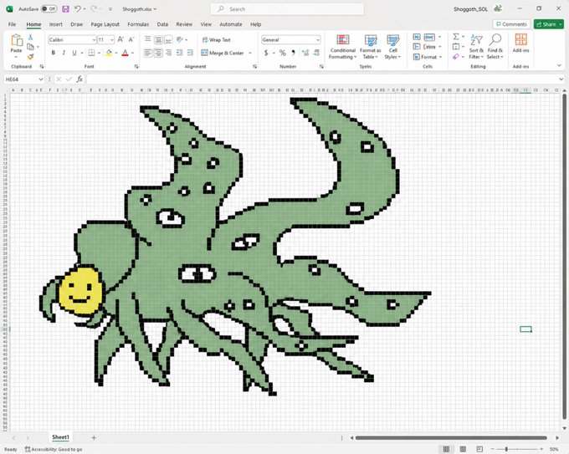Open the General number format dropdown
Image resolution: width=569 pixels, height=454 pixels.
318,40
